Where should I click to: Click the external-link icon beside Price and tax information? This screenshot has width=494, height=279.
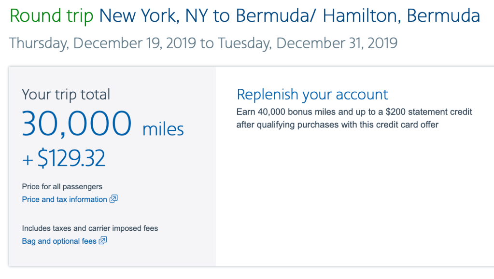click(x=113, y=199)
